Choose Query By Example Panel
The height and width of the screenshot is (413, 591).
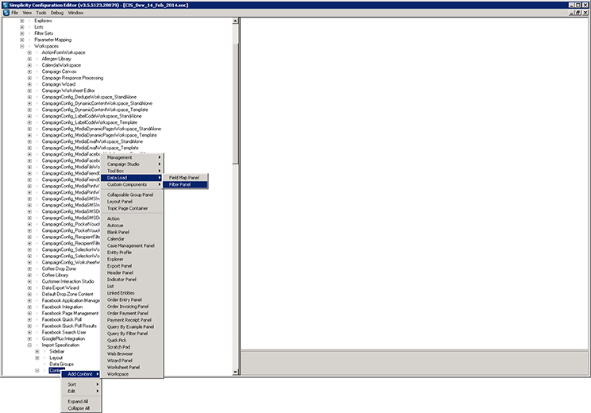click(x=132, y=326)
